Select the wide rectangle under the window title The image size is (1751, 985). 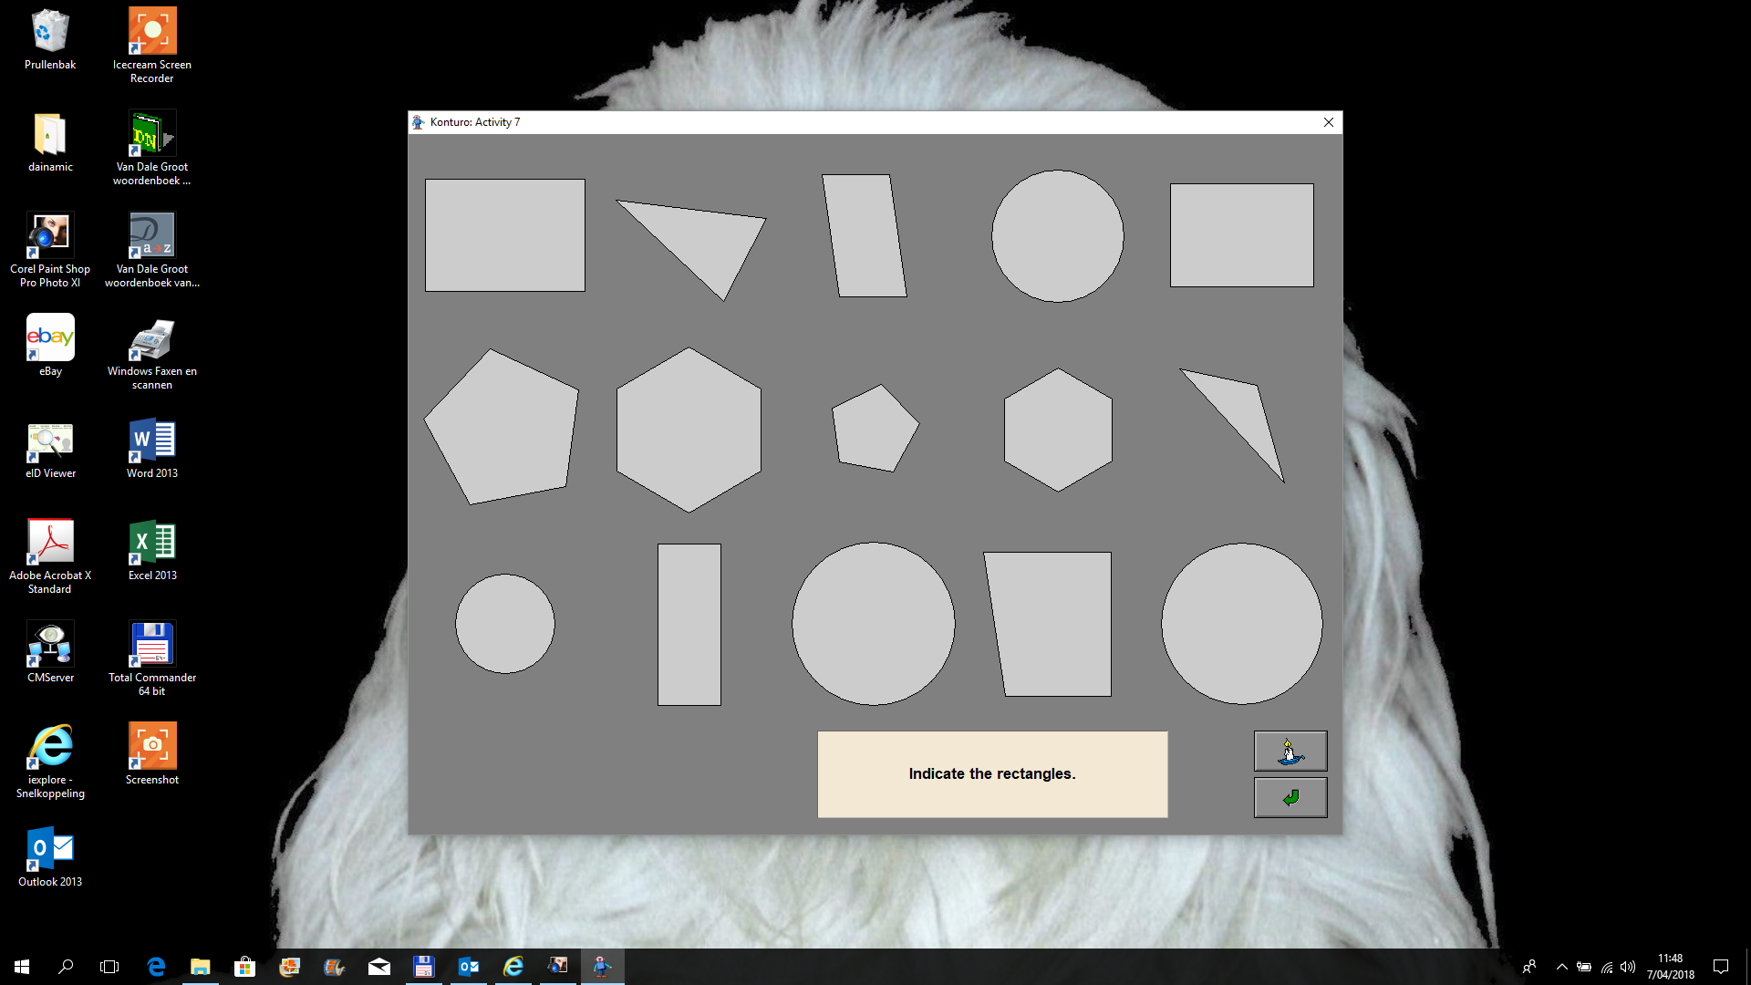click(505, 235)
